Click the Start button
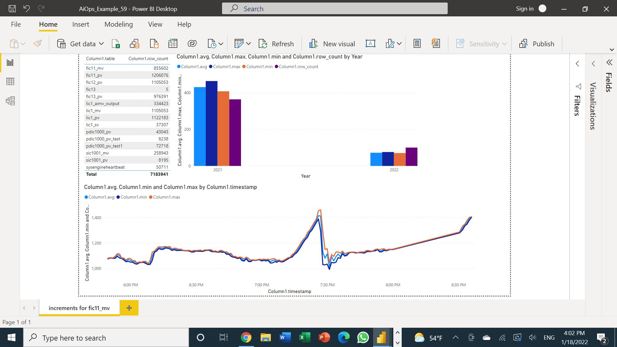This screenshot has width=617, height=347. [12, 338]
